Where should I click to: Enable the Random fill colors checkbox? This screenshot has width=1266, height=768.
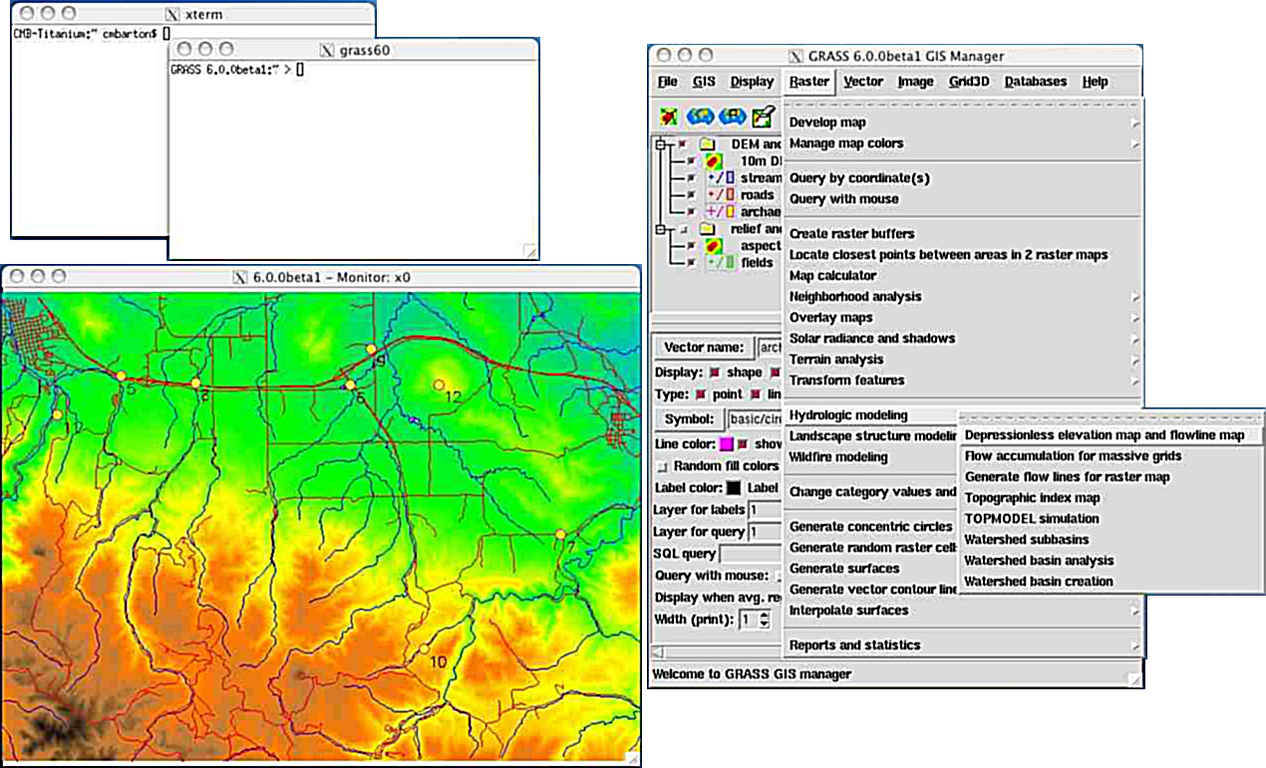662,466
